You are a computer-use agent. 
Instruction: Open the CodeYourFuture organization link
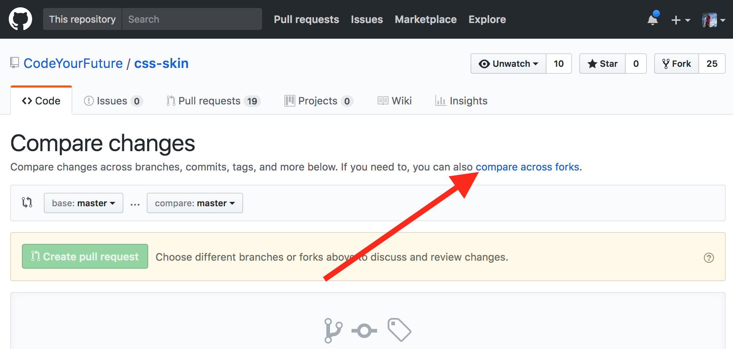coord(73,63)
